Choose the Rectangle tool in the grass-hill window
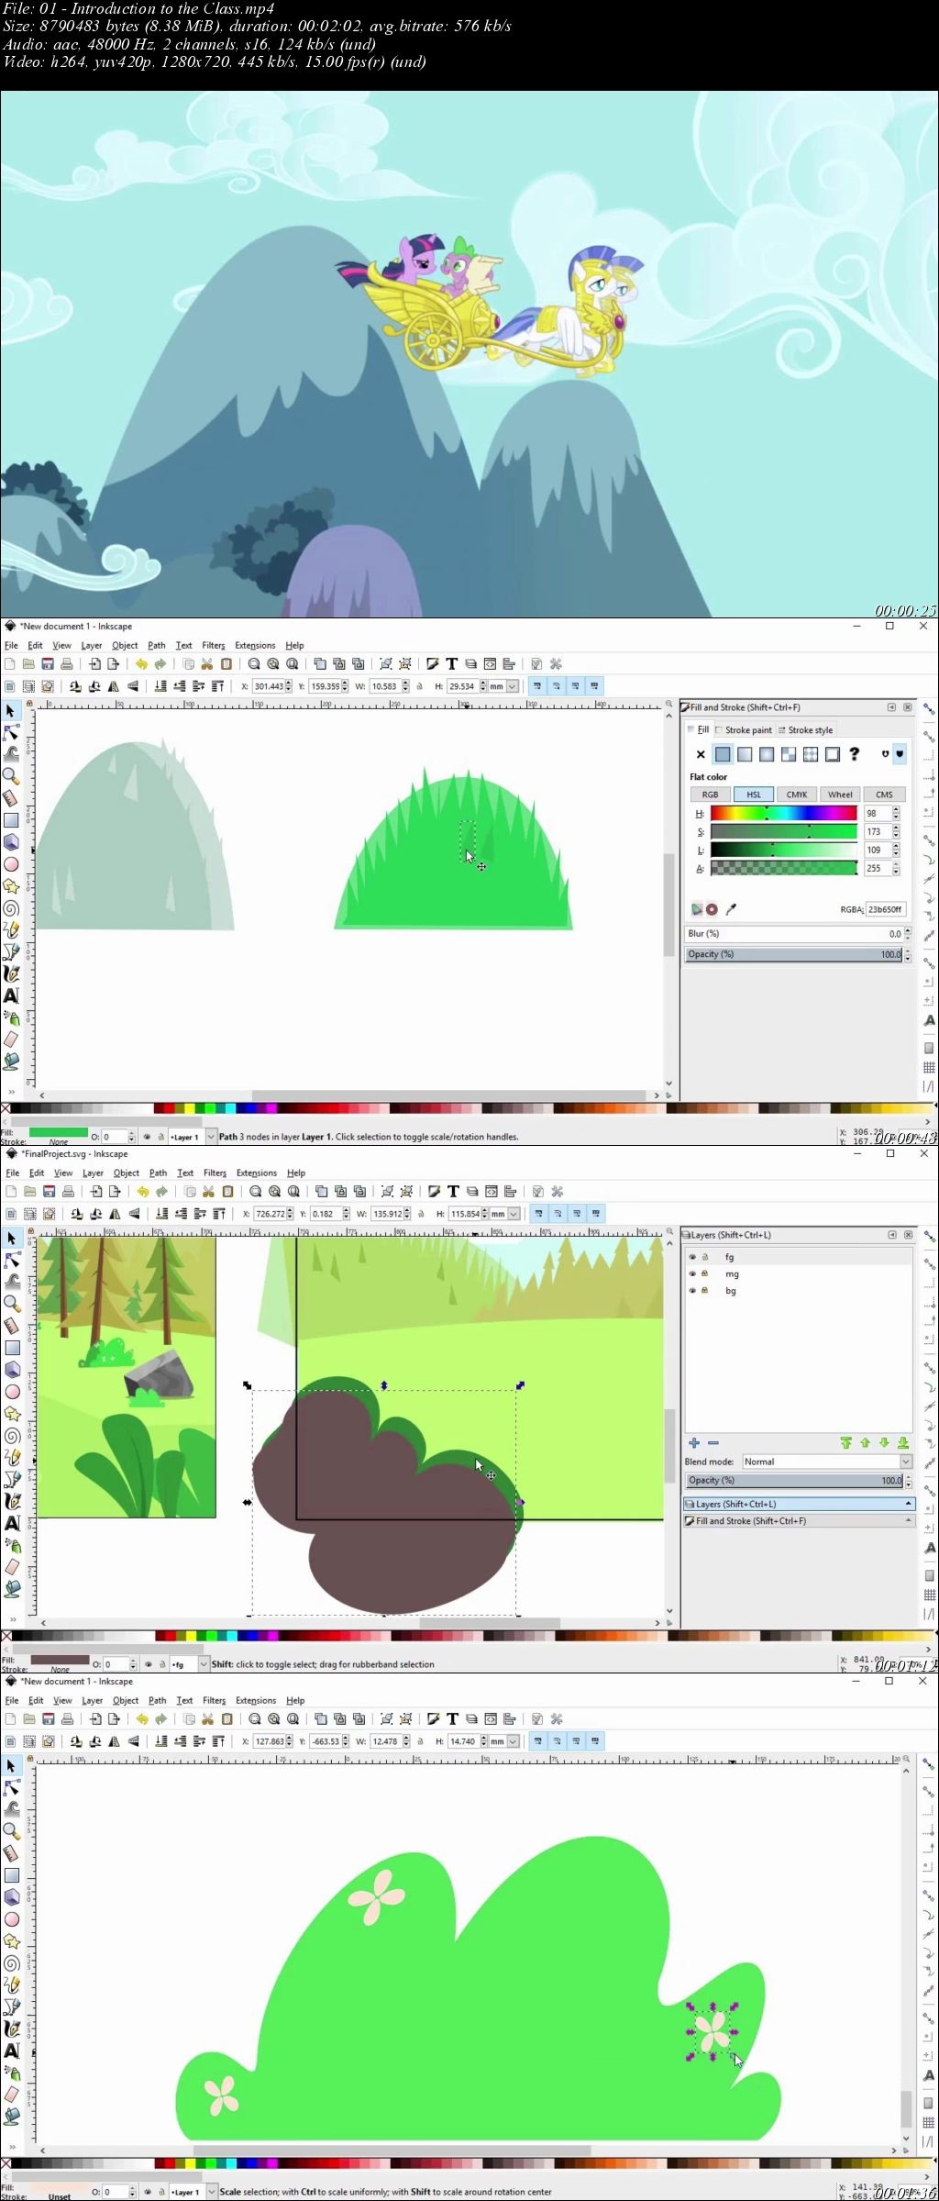The image size is (939, 2201). pyautogui.click(x=11, y=820)
